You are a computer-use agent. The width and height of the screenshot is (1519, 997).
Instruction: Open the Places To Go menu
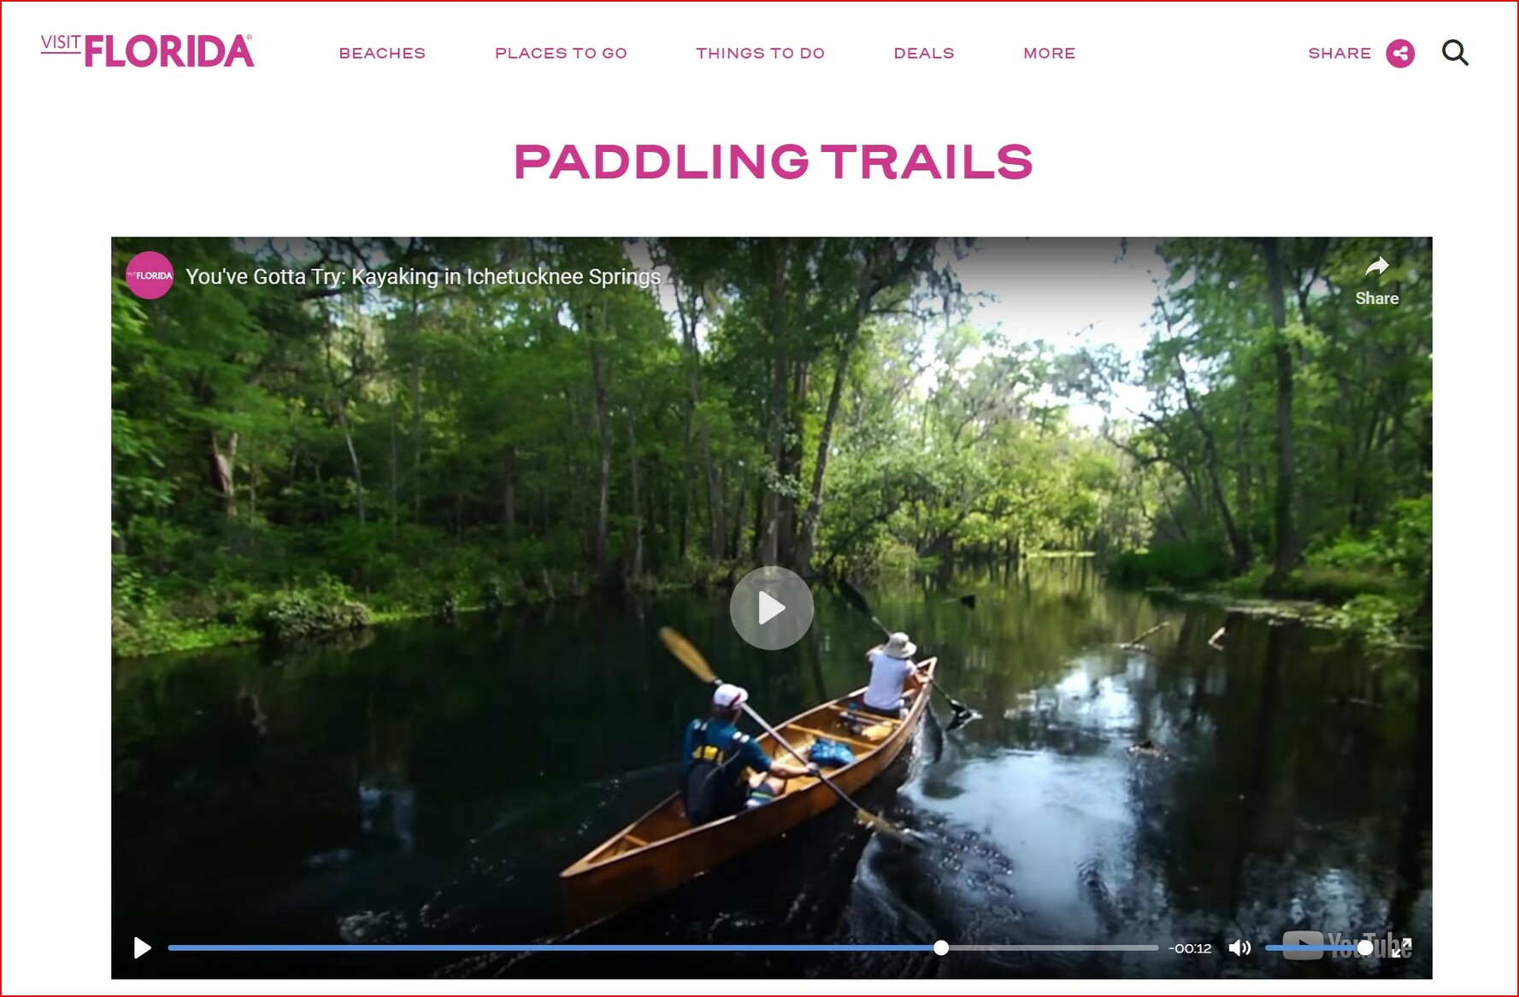[x=561, y=53]
